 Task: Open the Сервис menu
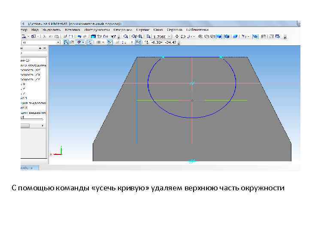143,30
